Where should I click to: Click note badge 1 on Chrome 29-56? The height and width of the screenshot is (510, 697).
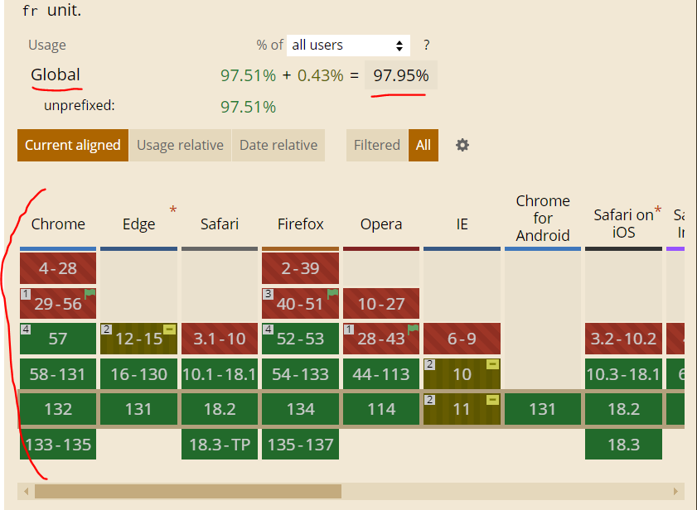tap(26, 294)
